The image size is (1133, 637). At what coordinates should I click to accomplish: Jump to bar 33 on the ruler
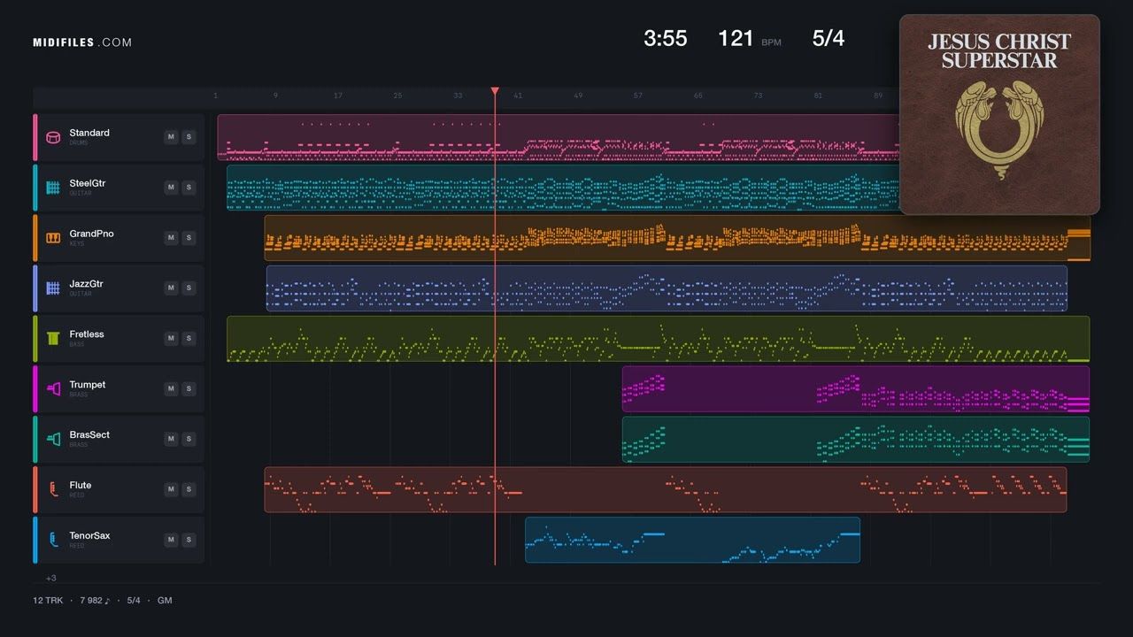click(x=458, y=96)
